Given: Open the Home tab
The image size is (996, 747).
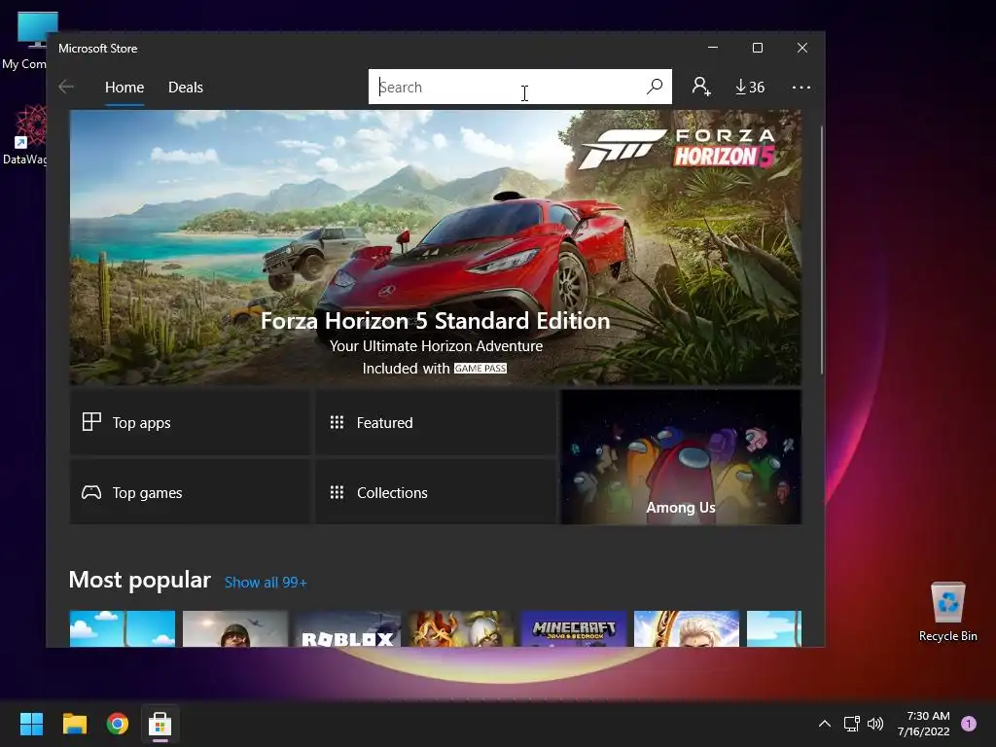Looking at the screenshot, I should pos(124,87).
